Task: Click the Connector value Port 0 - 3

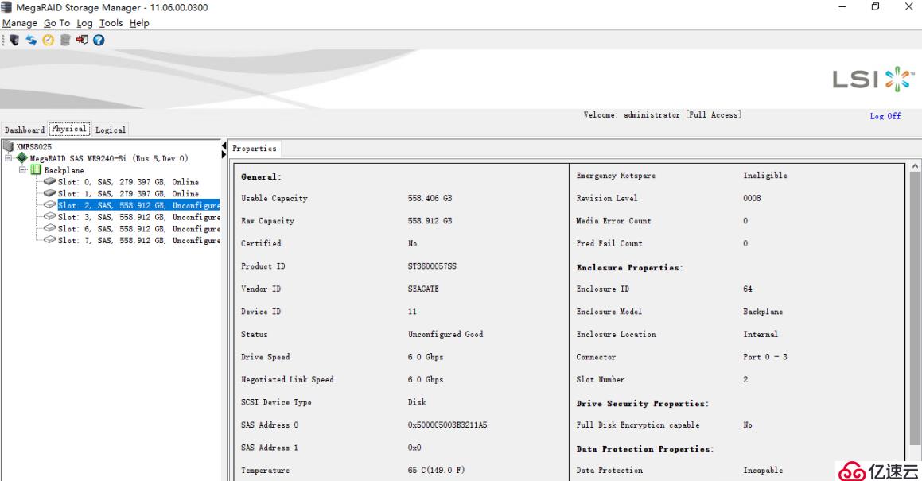Action: coord(765,357)
